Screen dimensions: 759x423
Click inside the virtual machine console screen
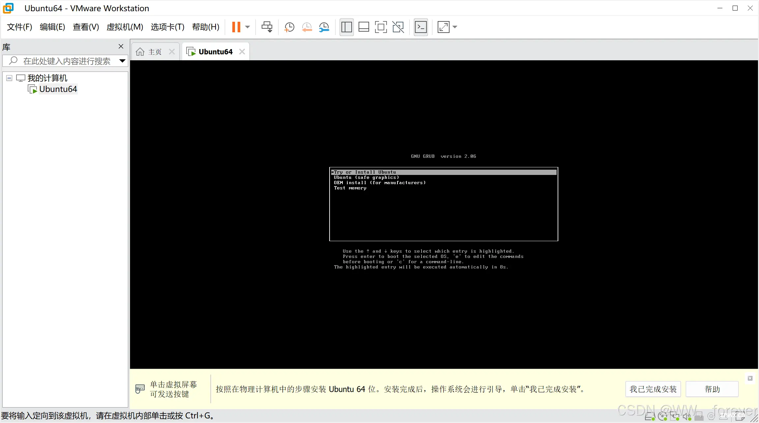pos(444,214)
